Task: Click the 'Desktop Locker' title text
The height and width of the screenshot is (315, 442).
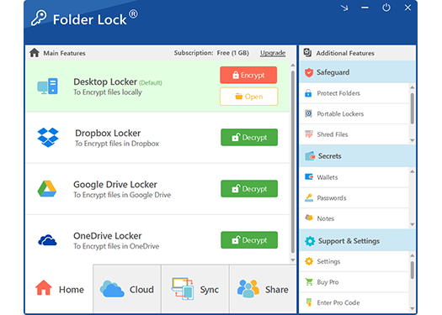Action: [105, 81]
